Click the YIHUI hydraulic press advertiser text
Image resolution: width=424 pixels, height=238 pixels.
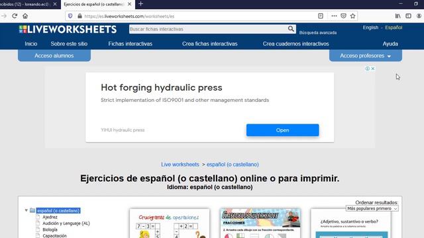123,130
